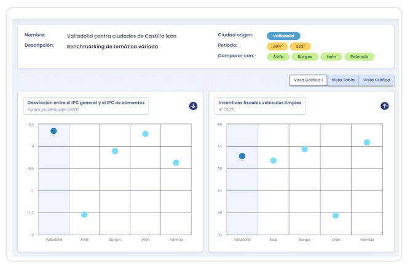Switch to Vista Gráfico 1 tab
Screen dimensions: 410x269
tap(309, 80)
